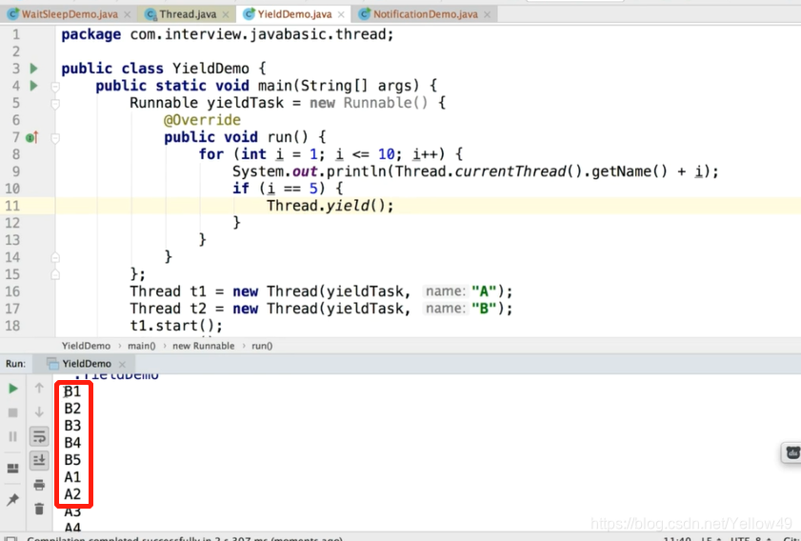Click the @Override annotation
The width and height of the screenshot is (801, 541).
[202, 120]
